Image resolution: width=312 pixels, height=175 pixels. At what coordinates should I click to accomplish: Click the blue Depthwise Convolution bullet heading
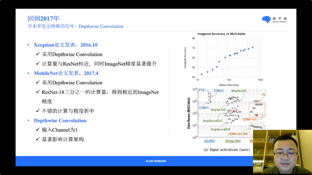click(60, 121)
